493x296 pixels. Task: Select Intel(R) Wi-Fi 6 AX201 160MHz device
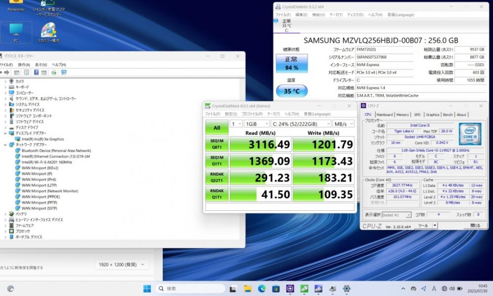tap(46, 162)
